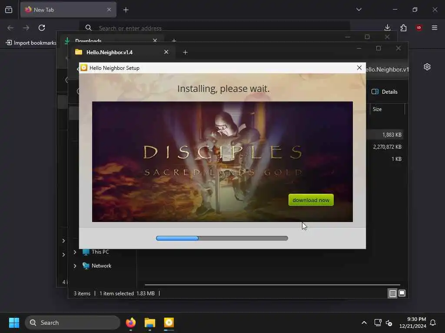Click the Firefox address search field
The image size is (445, 333).
tap(214, 28)
